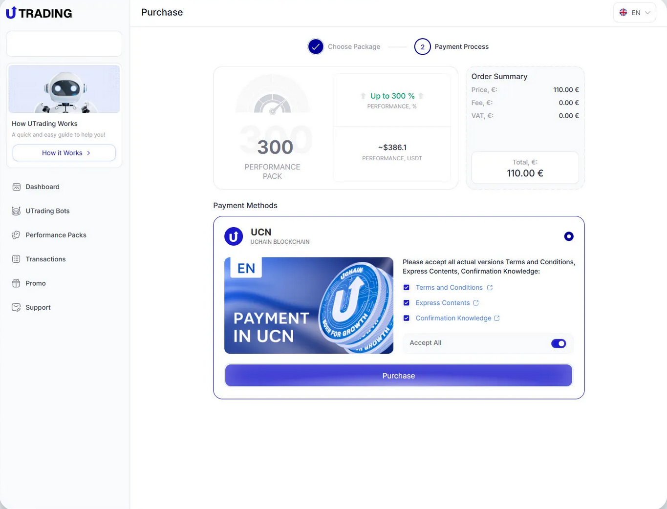667x509 pixels.
Task: Select the Payment Process step
Action: point(422,47)
